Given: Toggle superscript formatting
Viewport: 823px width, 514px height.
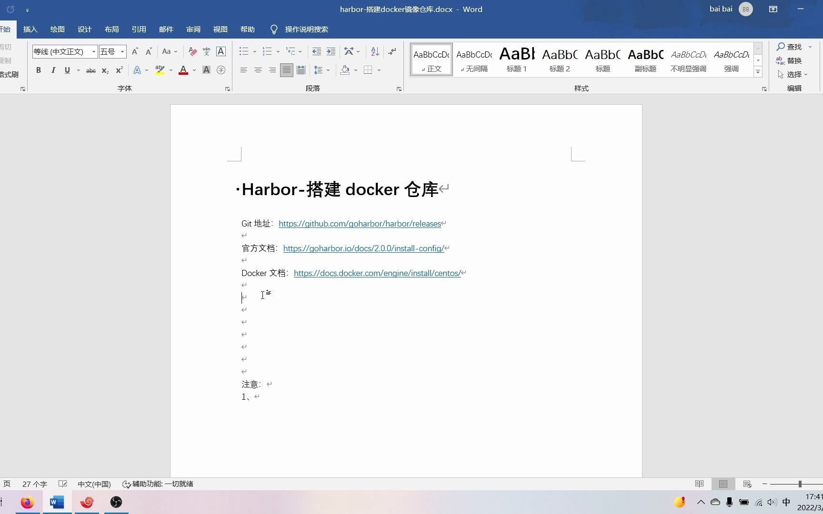Looking at the screenshot, I should pos(120,70).
